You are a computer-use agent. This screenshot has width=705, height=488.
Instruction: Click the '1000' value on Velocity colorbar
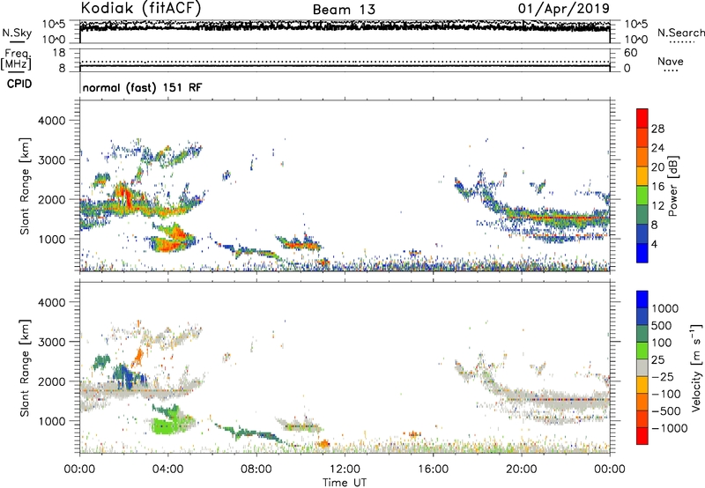665,308
